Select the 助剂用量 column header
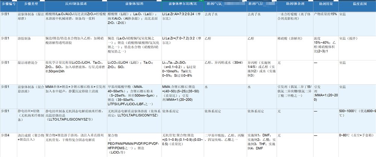The width and height of the screenshot is (376, 157). pos(326,6)
